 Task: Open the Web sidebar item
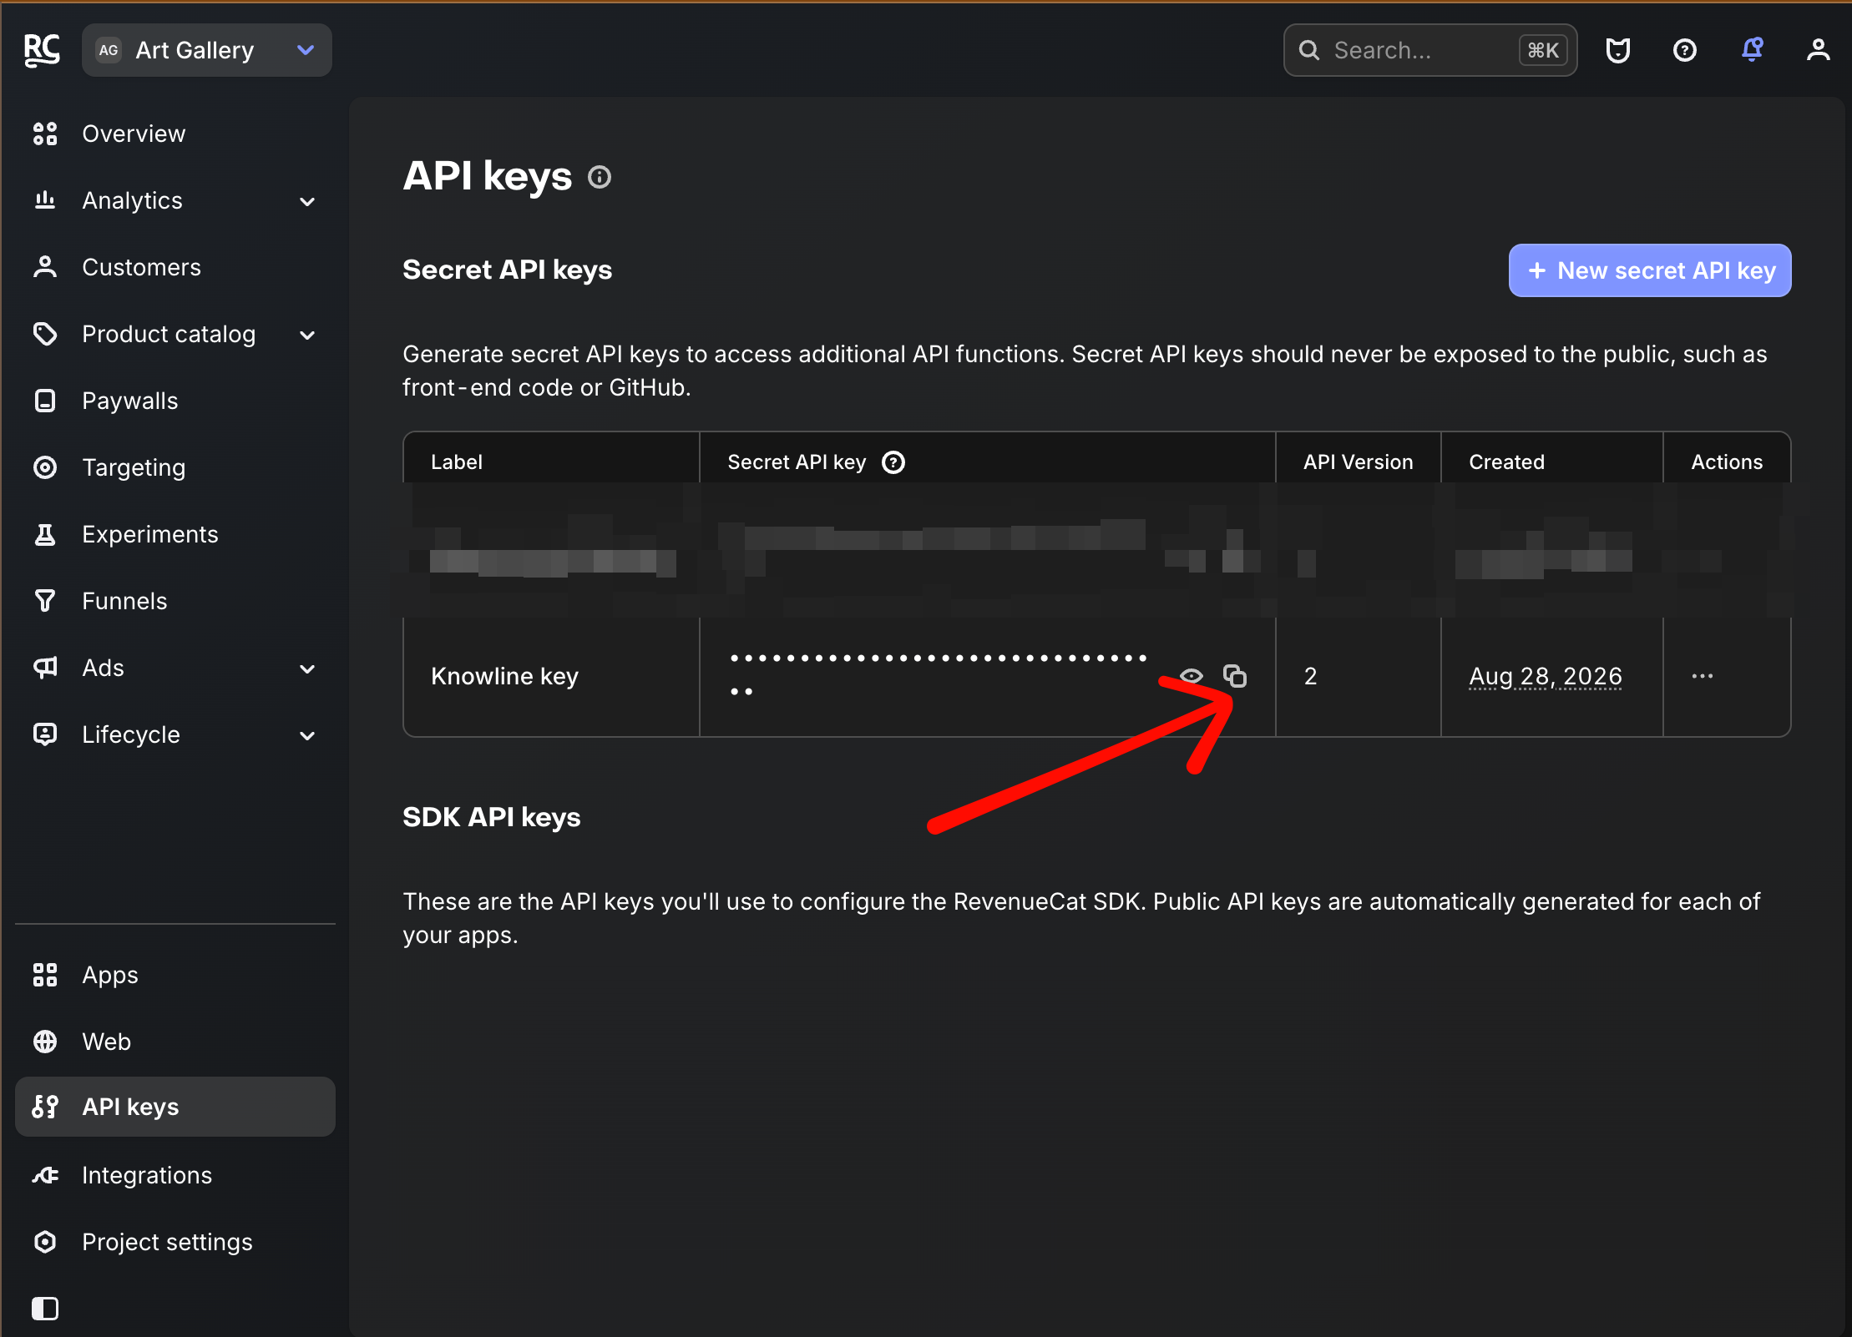point(175,1042)
